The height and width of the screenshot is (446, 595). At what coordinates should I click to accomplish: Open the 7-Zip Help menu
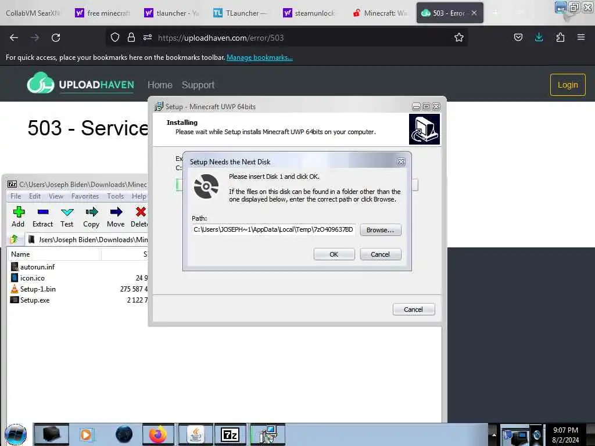(139, 196)
